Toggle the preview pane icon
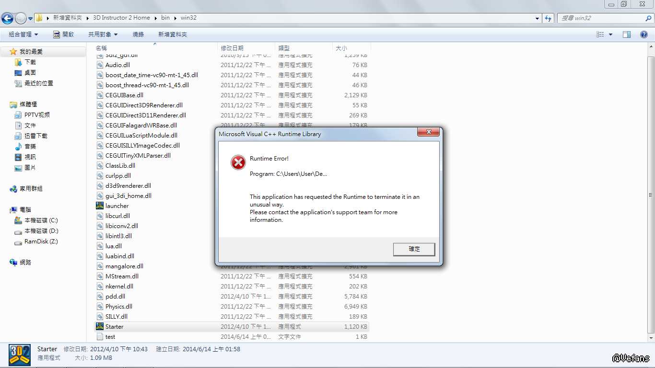655x368 pixels. (627, 34)
